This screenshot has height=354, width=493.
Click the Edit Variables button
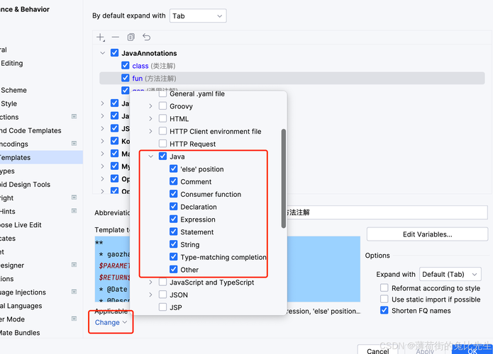pyautogui.click(x=427, y=234)
